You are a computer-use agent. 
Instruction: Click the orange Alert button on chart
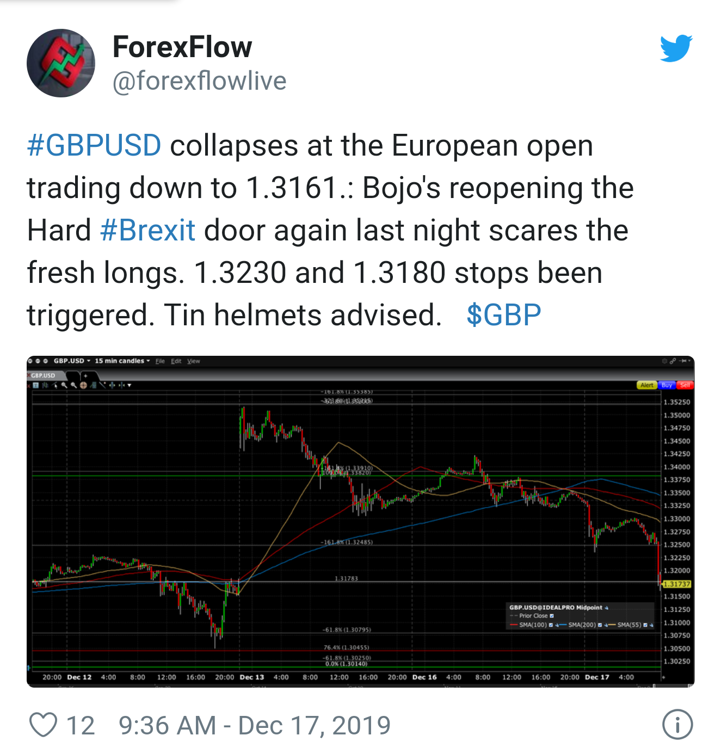(647, 385)
